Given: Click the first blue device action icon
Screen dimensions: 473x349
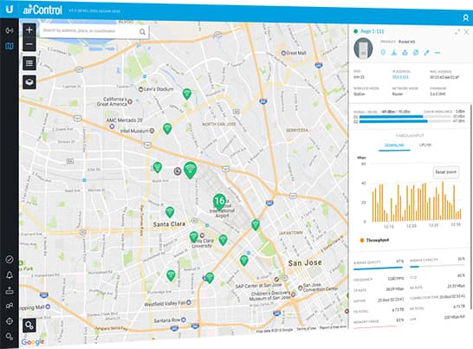Looking at the screenshot, I should [x=383, y=52].
